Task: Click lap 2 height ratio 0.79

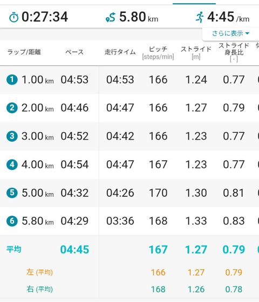Action: [x=234, y=108]
